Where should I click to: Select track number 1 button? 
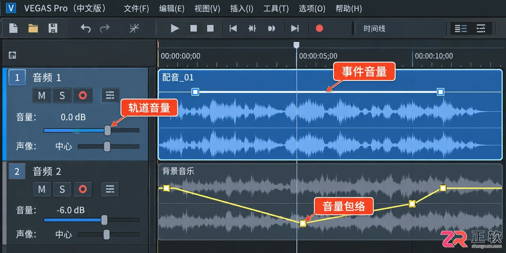17,77
